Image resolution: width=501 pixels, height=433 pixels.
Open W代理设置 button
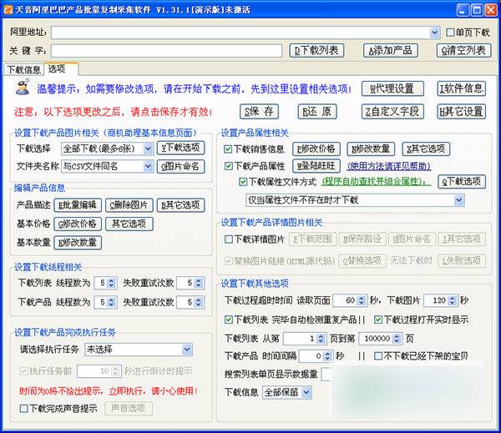click(392, 88)
